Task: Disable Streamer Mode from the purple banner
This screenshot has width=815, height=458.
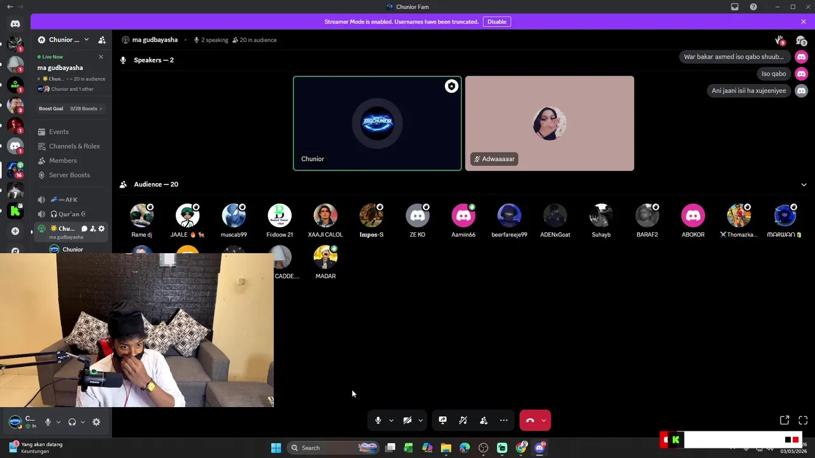Action: pos(497,22)
